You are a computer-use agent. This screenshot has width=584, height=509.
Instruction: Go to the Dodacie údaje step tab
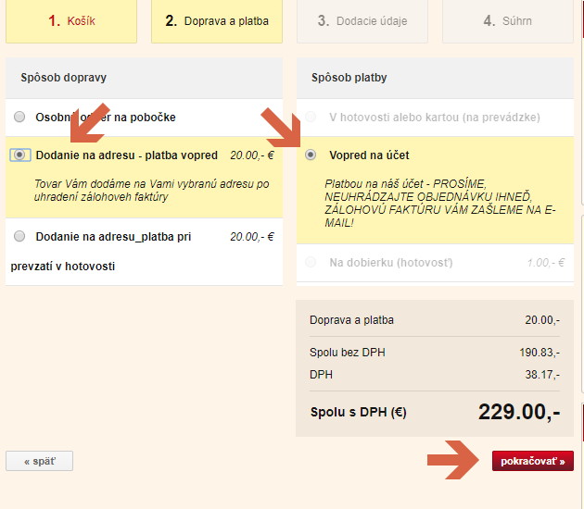click(362, 20)
